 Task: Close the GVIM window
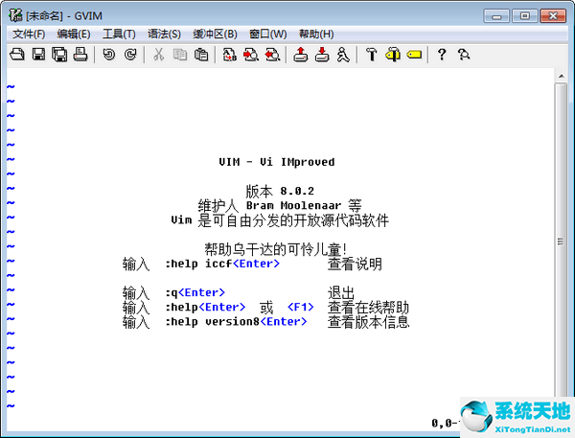(x=553, y=16)
